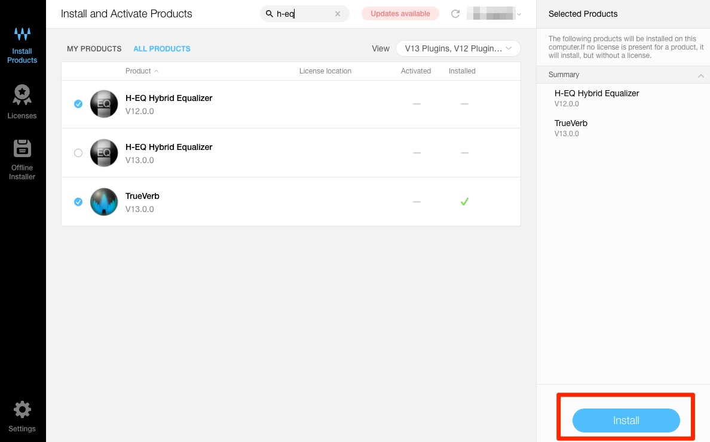Switch to the MY PRODUCTS tab

(94, 49)
